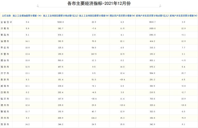Click 济南市 real estate investment value 1928.0
Image resolution: width=198 pixels, height=128 pixels.
coord(152,29)
